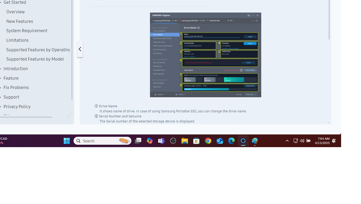The width and height of the screenshot is (361, 204).
Task: Expand the Introduction section
Action: [15, 69]
